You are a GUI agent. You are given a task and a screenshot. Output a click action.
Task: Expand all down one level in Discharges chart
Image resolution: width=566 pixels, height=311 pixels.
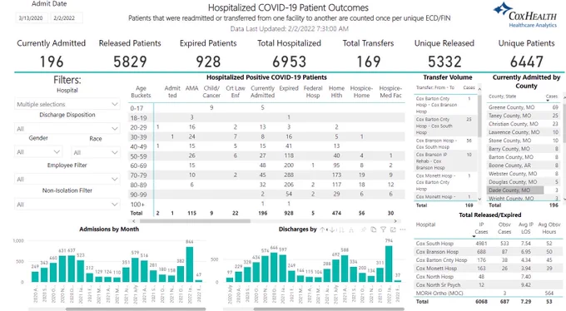tap(351, 230)
